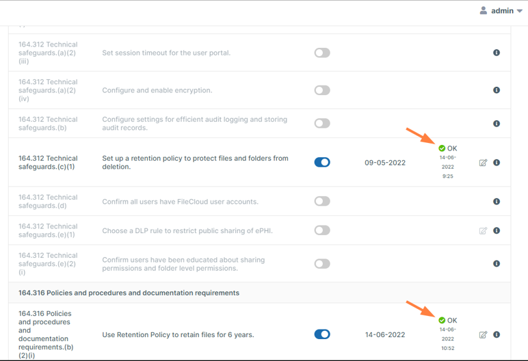Edit the 164.312 (c)(1) retention policy rule
The height and width of the screenshot is (361, 528).
coord(483,163)
